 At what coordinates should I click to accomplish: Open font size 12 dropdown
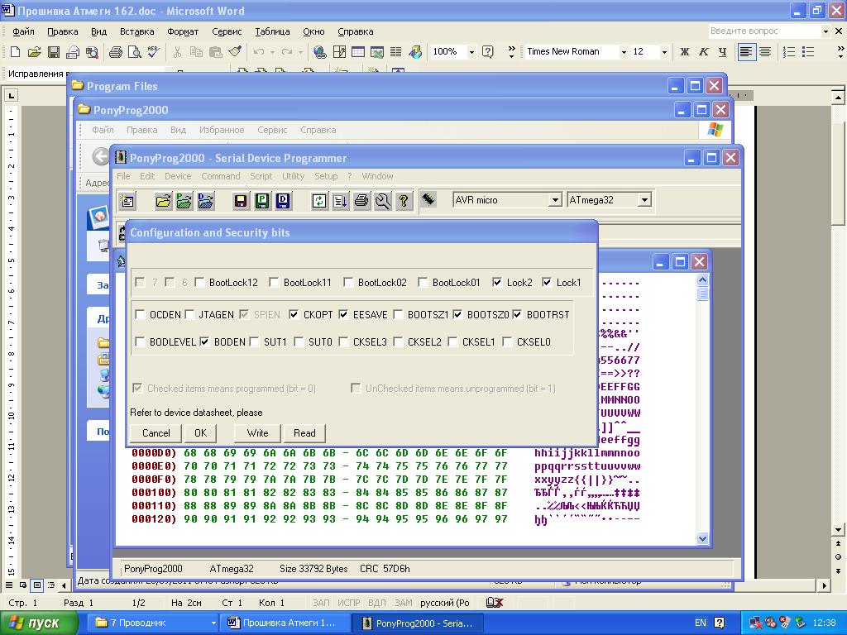tap(664, 52)
